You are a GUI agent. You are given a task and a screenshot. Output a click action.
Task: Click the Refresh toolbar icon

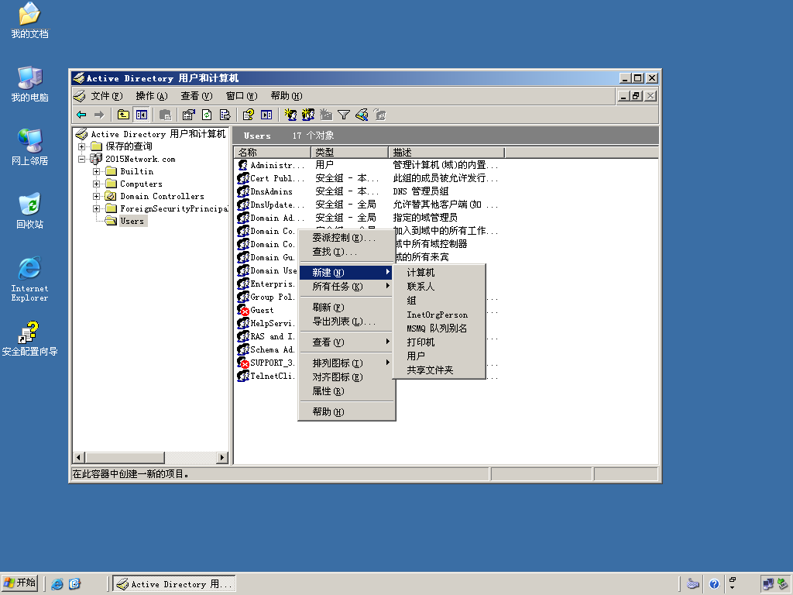point(207,115)
